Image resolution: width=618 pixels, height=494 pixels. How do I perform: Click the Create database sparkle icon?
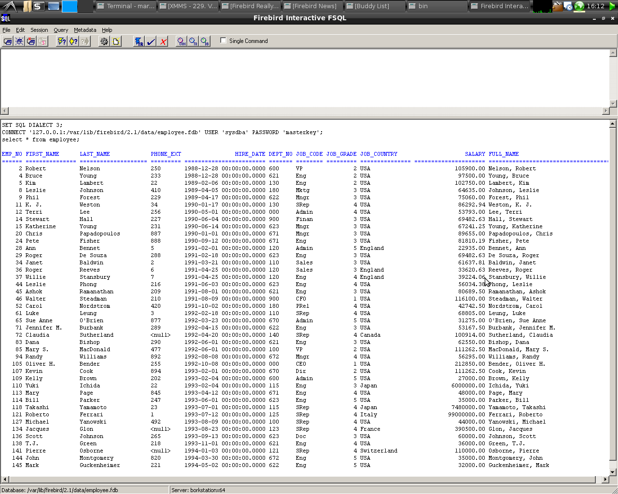point(19,41)
